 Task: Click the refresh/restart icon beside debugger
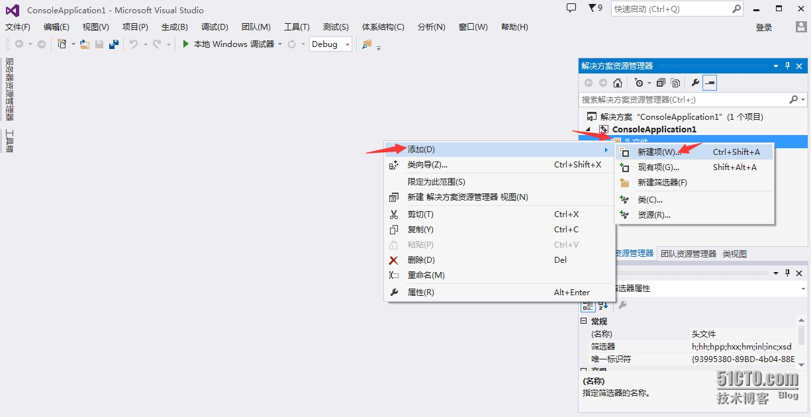tap(291, 44)
